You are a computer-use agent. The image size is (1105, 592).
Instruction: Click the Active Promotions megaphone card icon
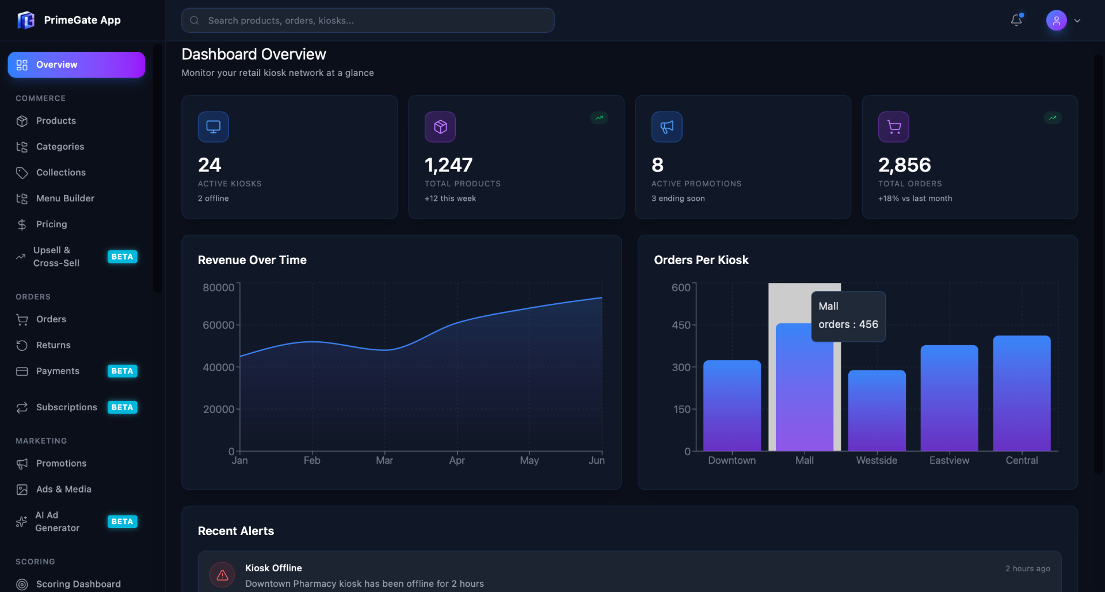[667, 127]
